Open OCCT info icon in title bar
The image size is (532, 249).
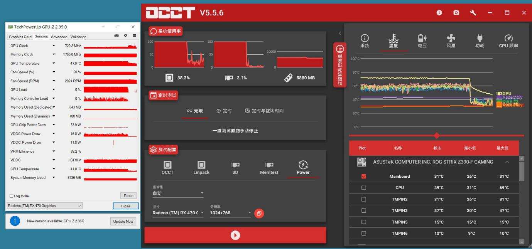(439, 13)
